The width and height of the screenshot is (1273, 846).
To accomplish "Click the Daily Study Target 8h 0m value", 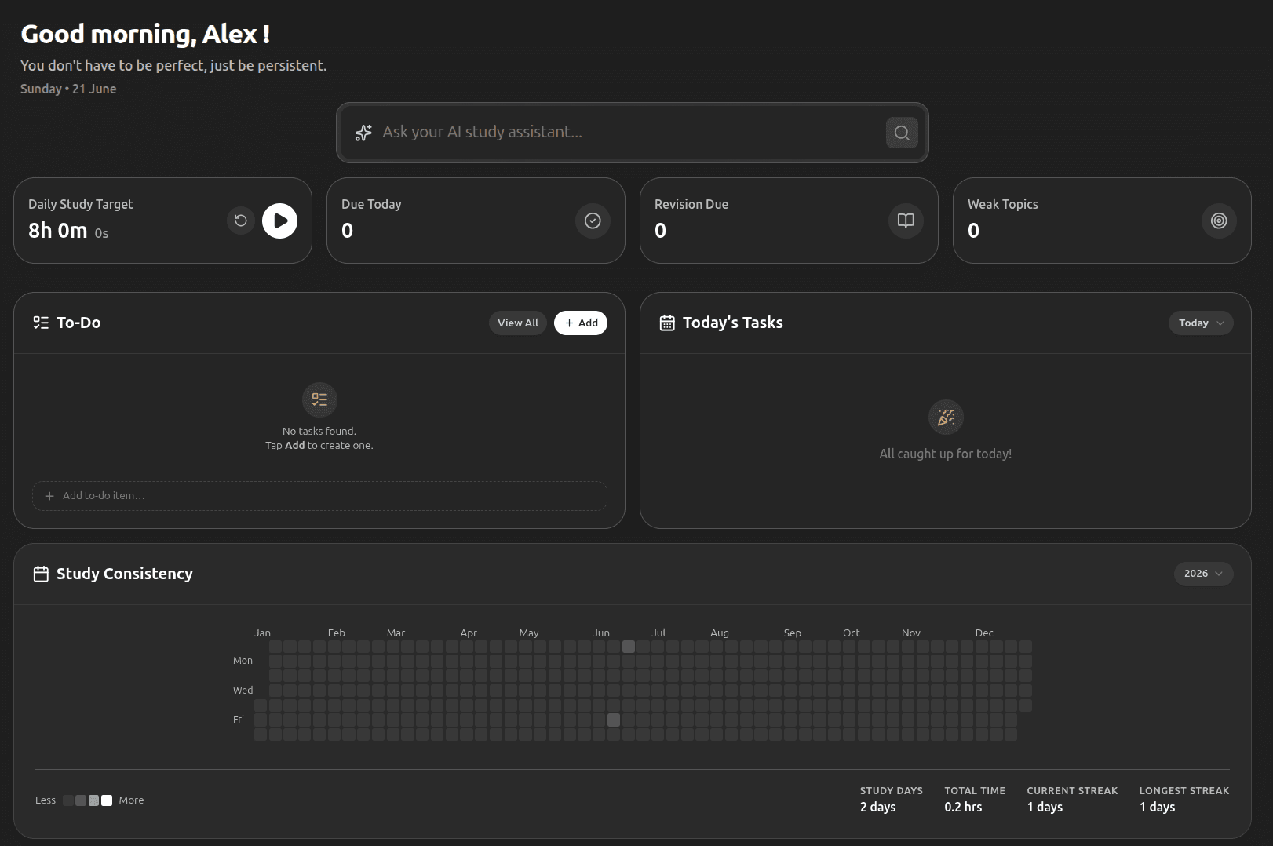I will (x=57, y=231).
